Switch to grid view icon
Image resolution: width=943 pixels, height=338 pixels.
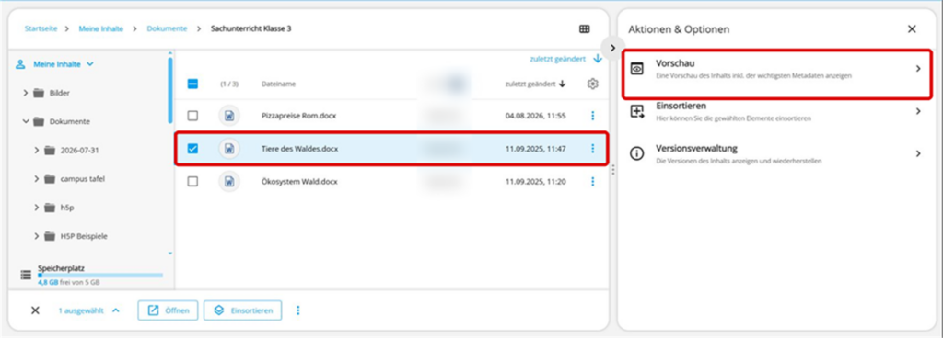click(584, 28)
